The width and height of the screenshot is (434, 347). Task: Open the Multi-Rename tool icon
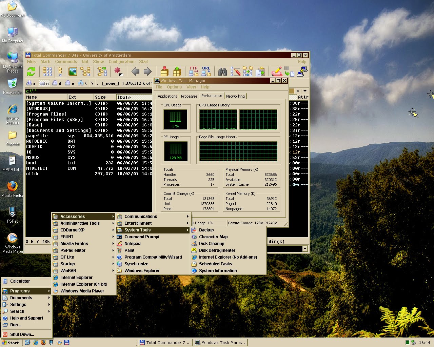(235, 72)
